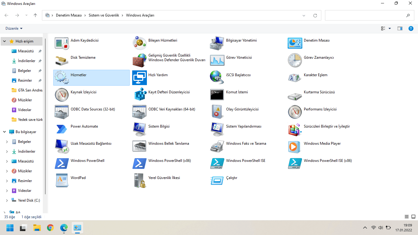Select Kaynak İzleyicisi gauge icon
418x235 pixels.
click(62, 95)
